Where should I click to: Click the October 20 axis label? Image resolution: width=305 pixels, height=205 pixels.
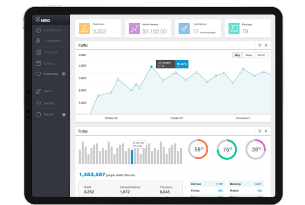click(111, 118)
